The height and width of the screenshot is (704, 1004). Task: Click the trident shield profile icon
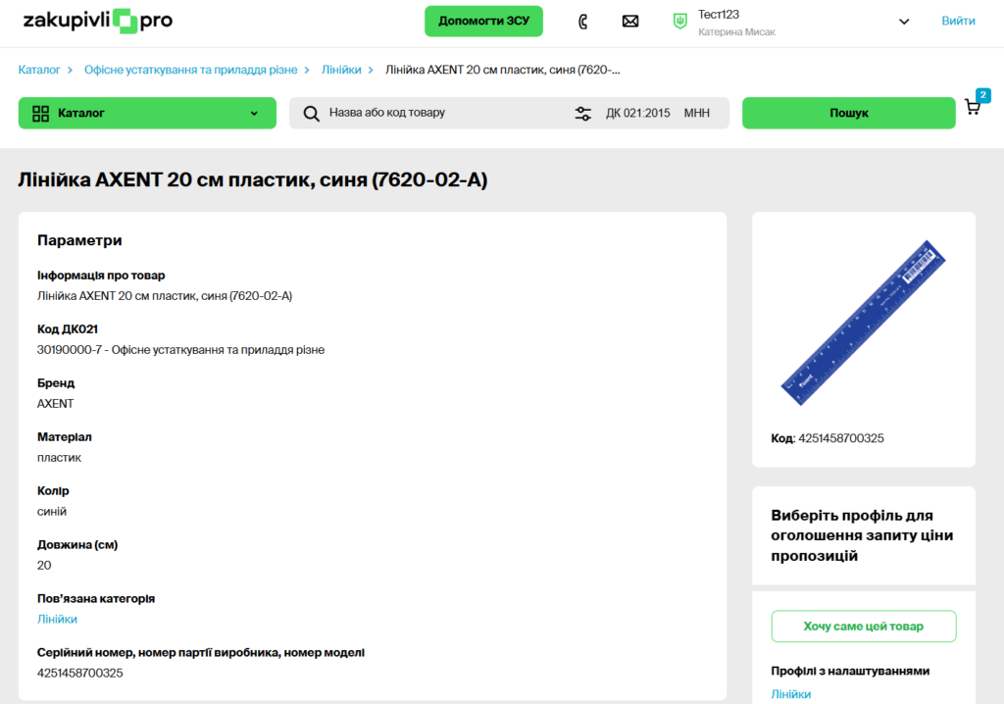click(x=679, y=21)
